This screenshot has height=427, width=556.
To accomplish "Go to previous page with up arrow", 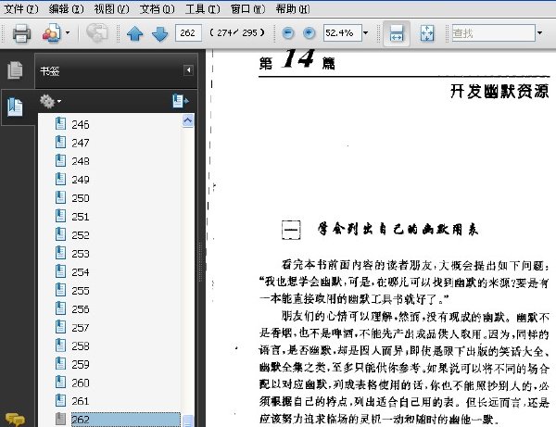I will [x=134, y=33].
